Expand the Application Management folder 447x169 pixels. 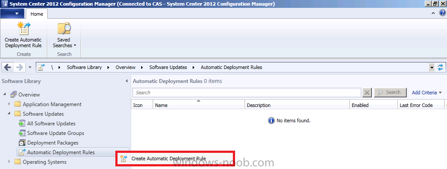9,104
